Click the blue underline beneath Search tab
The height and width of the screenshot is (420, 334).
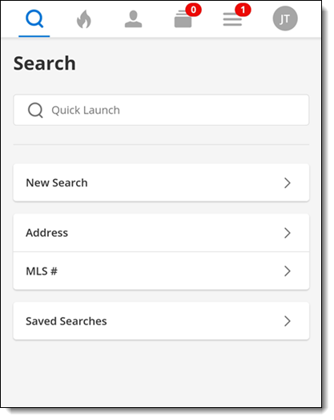pyautogui.click(x=34, y=36)
